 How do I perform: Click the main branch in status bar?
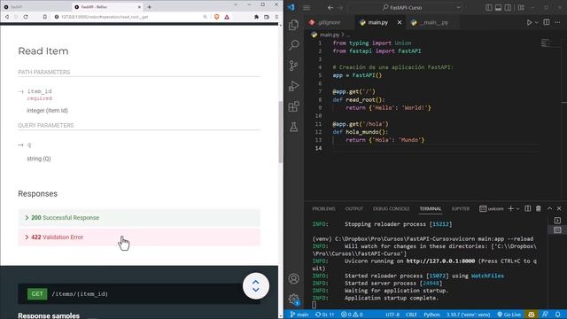299,315
